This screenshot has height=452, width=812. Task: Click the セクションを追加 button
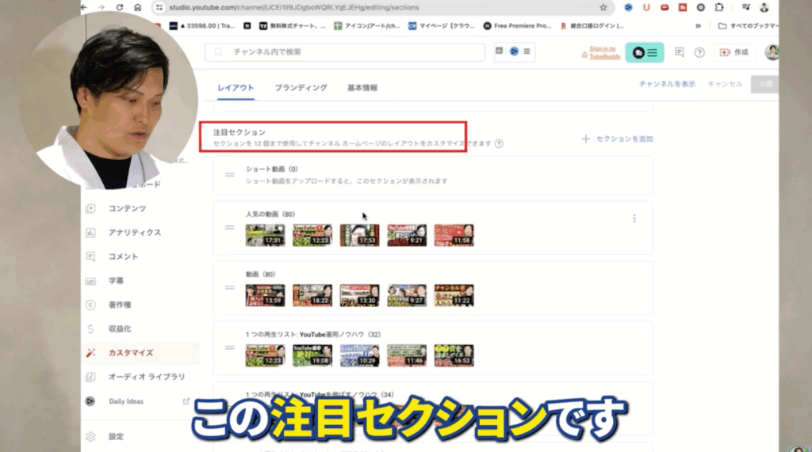(x=617, y=139)
